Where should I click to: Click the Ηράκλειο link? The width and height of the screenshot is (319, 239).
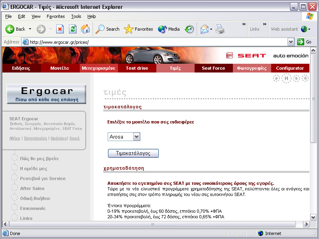[x=59, y=138]
